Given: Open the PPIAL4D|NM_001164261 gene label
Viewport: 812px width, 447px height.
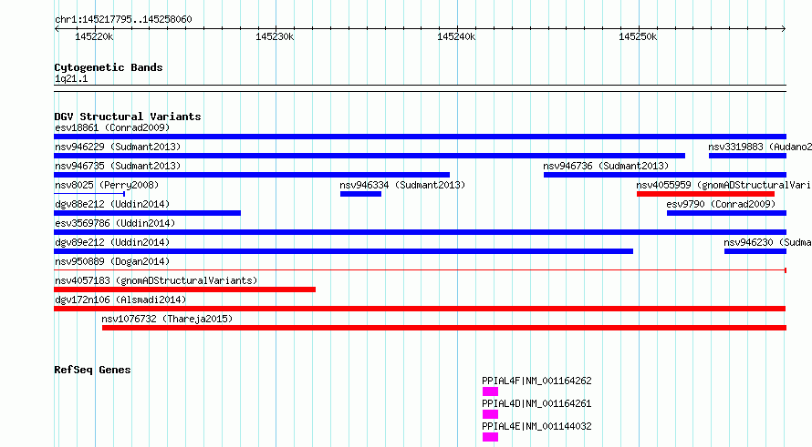Looking at the screenshot, I should tap(536, 403).
